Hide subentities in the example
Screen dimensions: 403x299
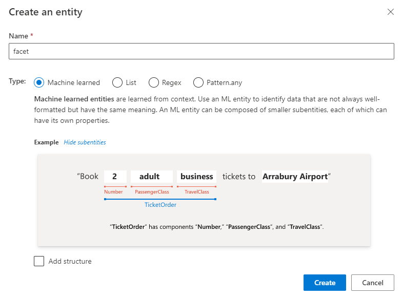(85, 142)
